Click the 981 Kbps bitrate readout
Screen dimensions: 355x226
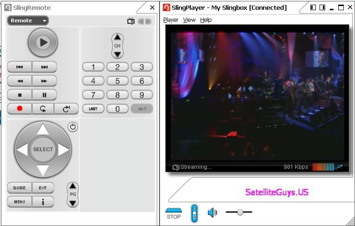pos(296,167)
